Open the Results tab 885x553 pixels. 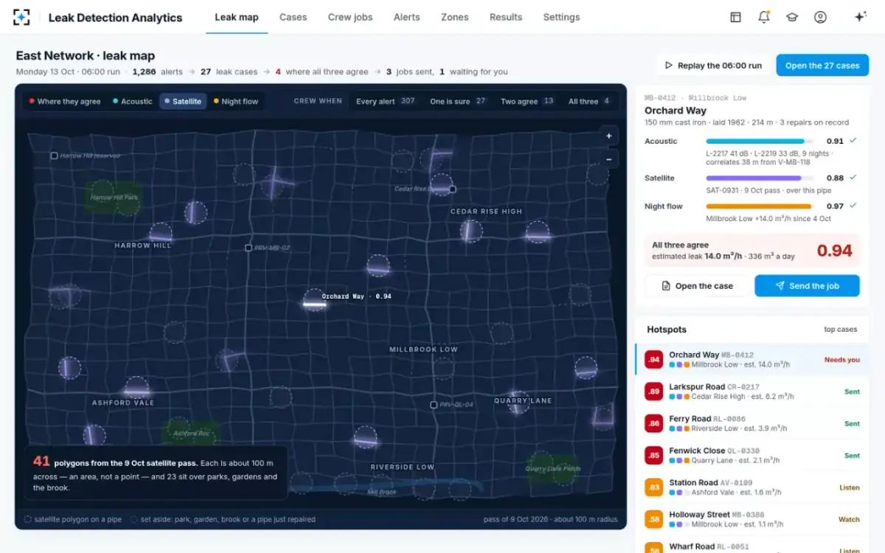click(x=506, y=17)
